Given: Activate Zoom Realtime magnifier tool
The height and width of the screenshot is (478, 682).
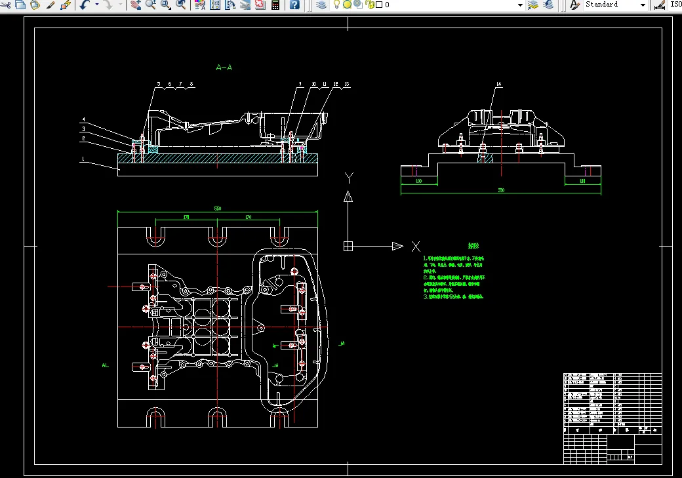Looking at the screenshot, I should [x=151, y=5].
